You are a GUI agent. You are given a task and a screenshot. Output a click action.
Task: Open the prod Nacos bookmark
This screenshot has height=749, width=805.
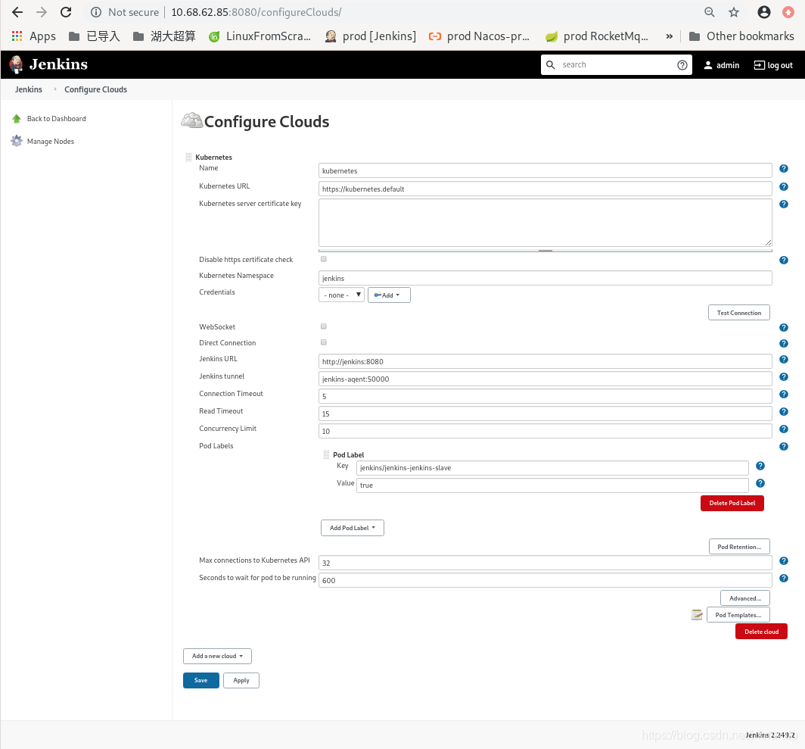click(480, 36)
